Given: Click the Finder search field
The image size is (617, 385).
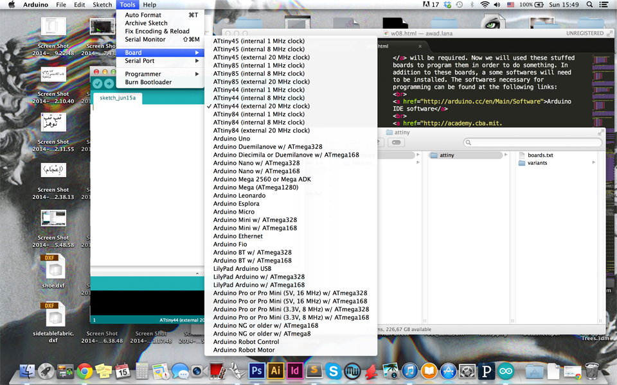Looking at the screenshot, I should 532,142.
